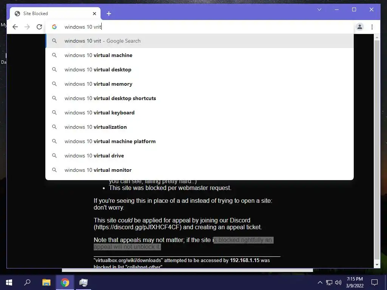Click the address bar search field

coord(200,27)
